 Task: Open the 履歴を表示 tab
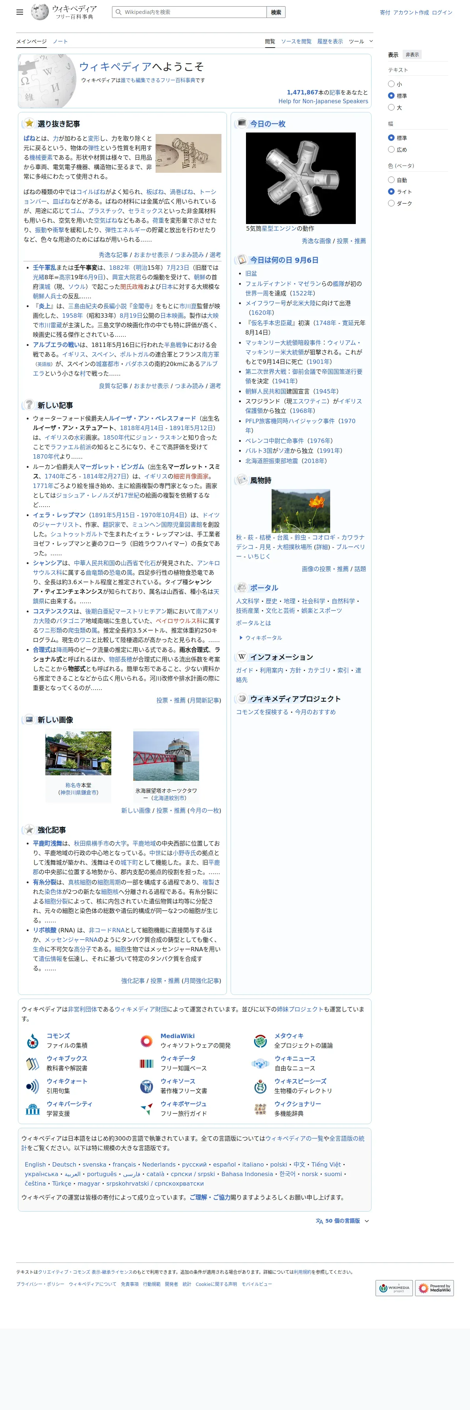(x=330, y=41)
